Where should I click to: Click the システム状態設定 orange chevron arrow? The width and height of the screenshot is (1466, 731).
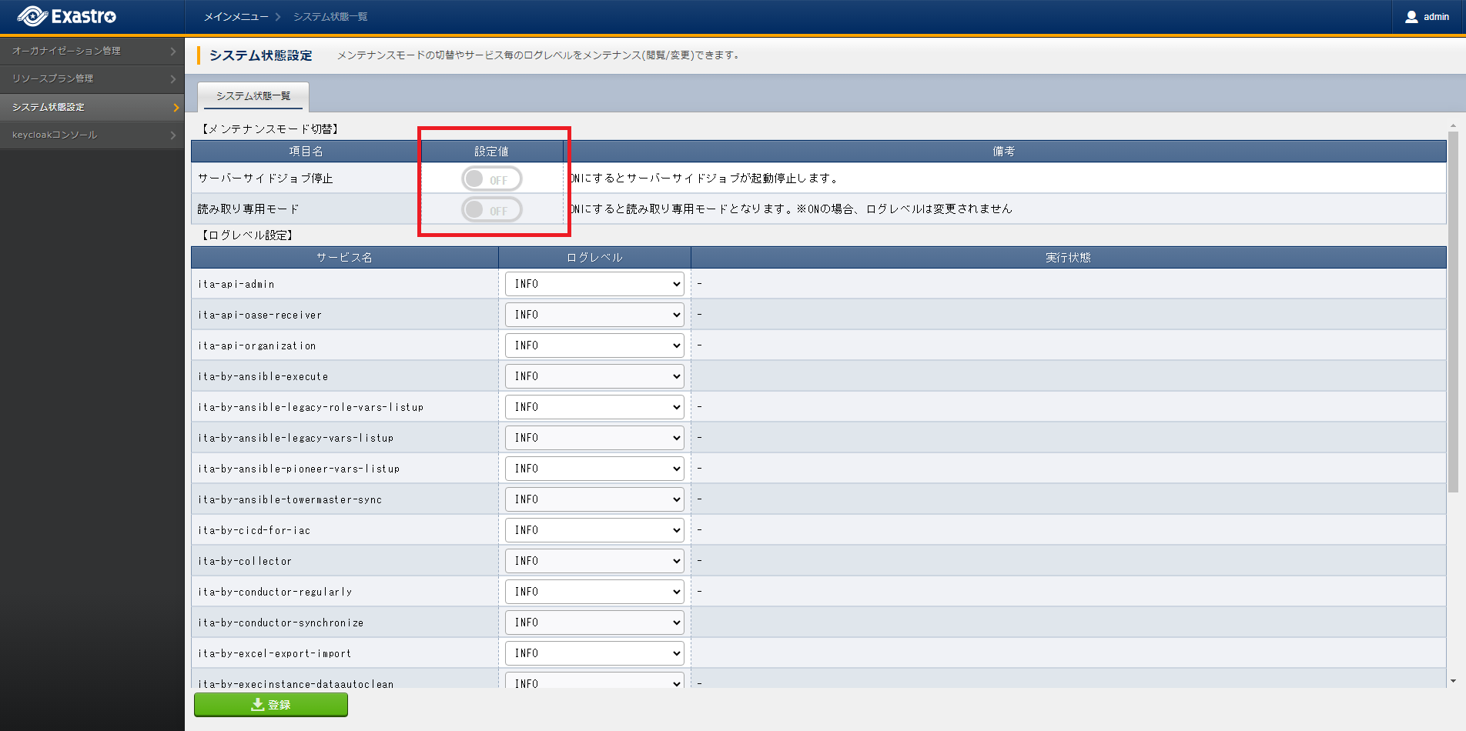coord(176,108)
